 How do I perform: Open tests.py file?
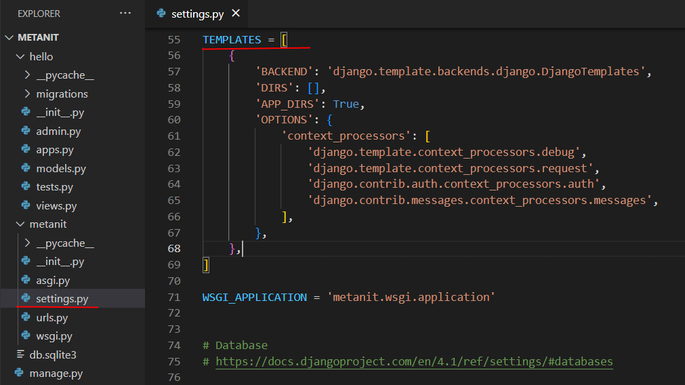[x=54, y=186]
